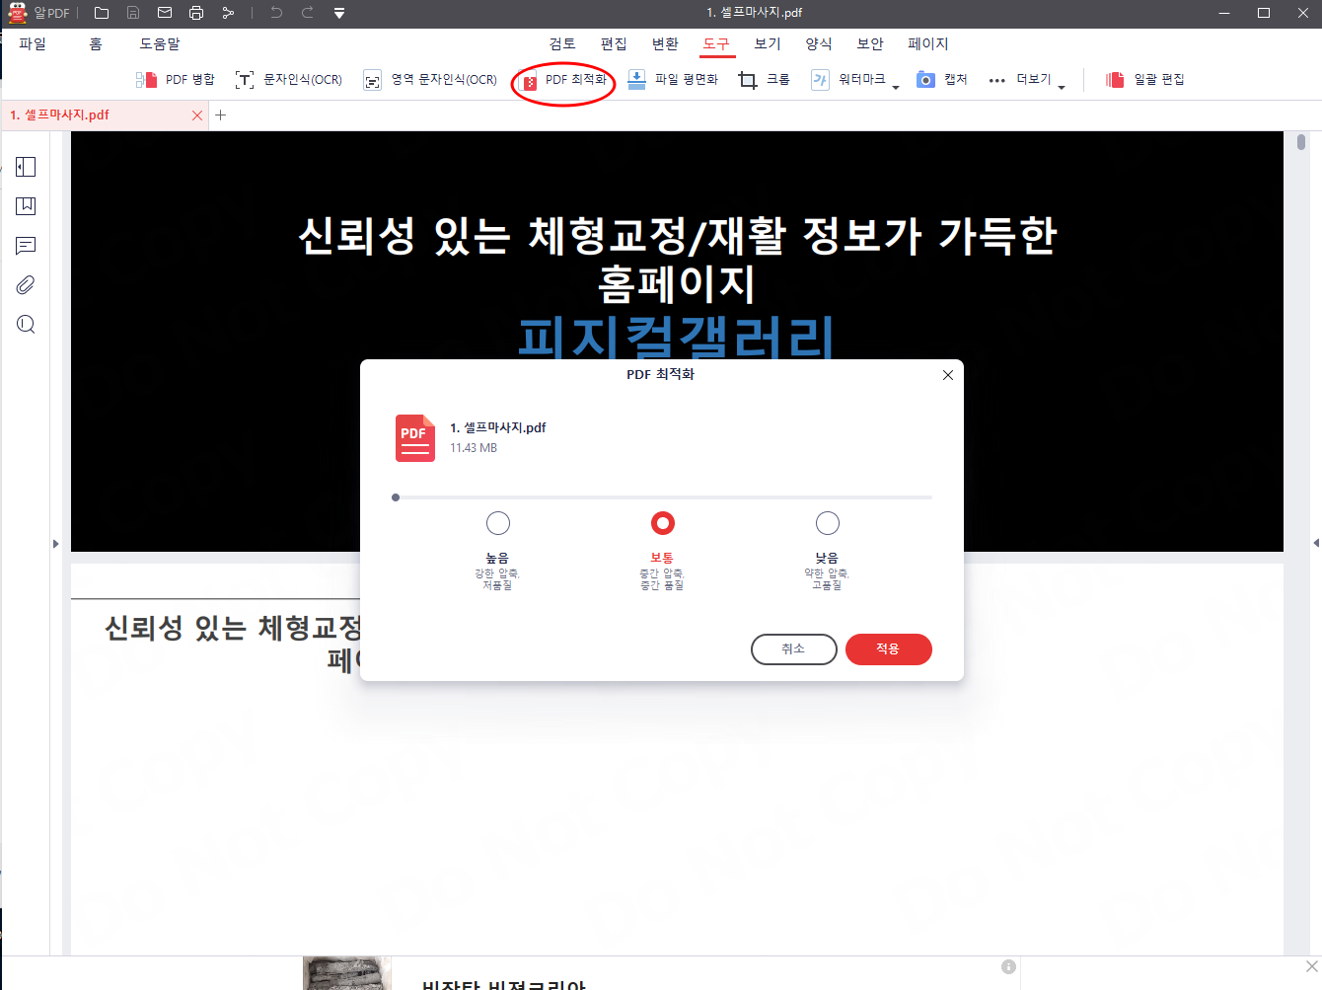Expand the quick access toolbar dropdown arrow

point(339,14)
